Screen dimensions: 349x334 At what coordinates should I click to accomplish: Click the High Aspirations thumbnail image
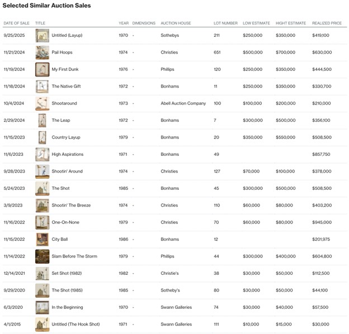coord(42,155)
